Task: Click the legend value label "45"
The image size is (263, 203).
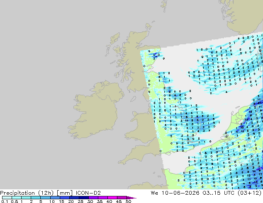Action: [119, 201]
